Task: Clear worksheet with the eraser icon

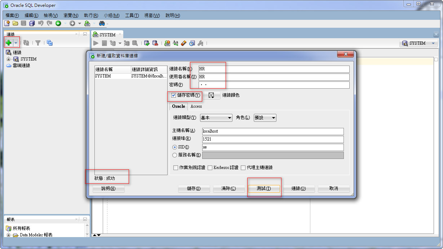Action: coord(184,43)
